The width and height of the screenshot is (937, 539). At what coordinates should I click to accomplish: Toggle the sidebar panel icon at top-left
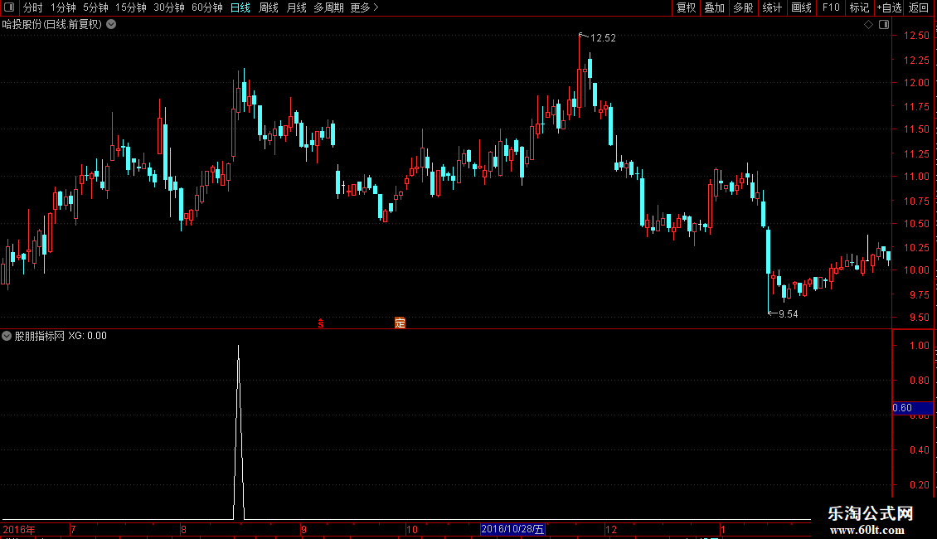[9, 7]
